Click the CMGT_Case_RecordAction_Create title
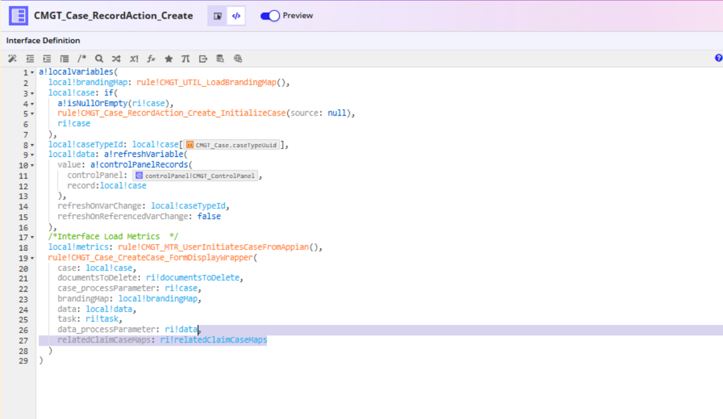723x419 pixels. (113, 16)
